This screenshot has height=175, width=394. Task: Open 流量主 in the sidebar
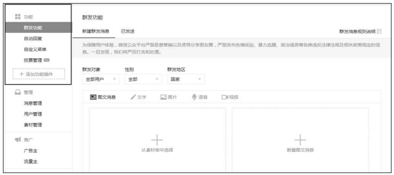pos(30,162)
